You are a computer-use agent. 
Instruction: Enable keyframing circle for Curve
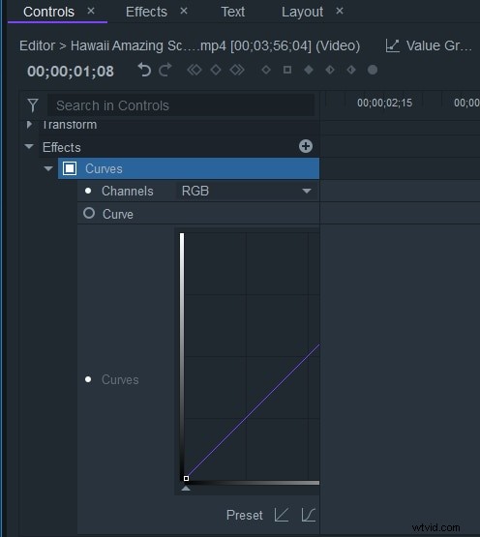pyautogui.click(x=89, y=213)
